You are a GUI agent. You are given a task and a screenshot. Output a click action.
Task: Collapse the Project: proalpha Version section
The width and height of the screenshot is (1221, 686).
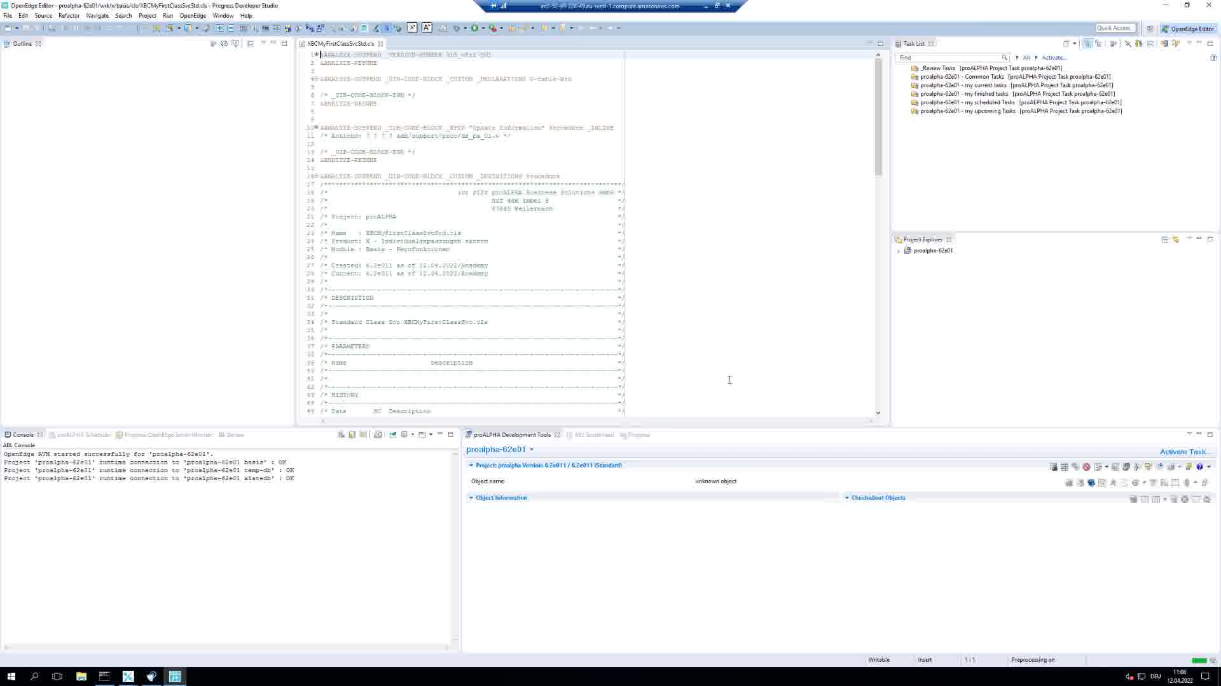click(471, 465)
